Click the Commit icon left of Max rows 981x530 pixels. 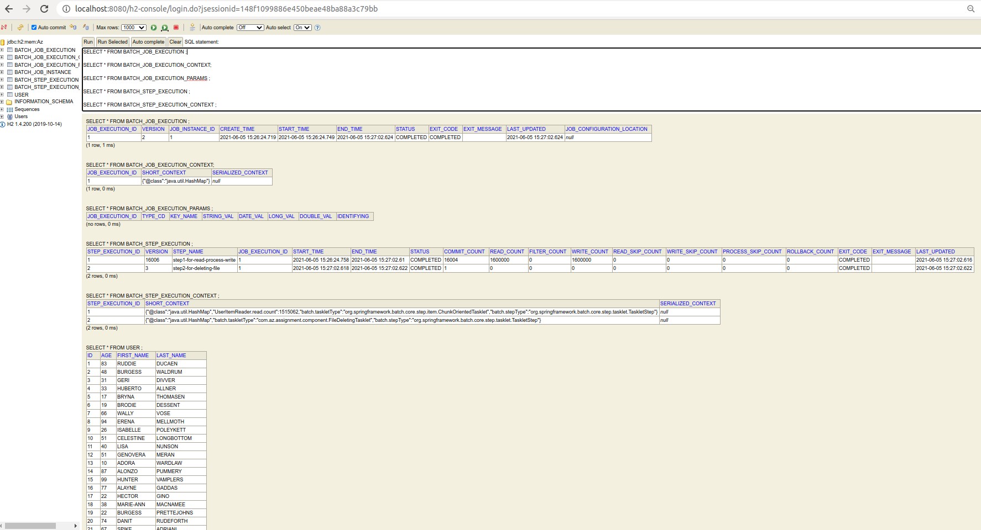[86, 27]
